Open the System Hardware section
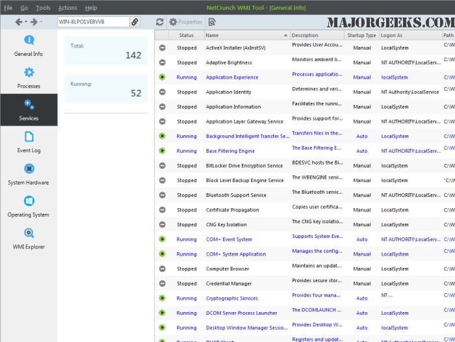Screen dimensions: 455x342 (x=29, y=174)
